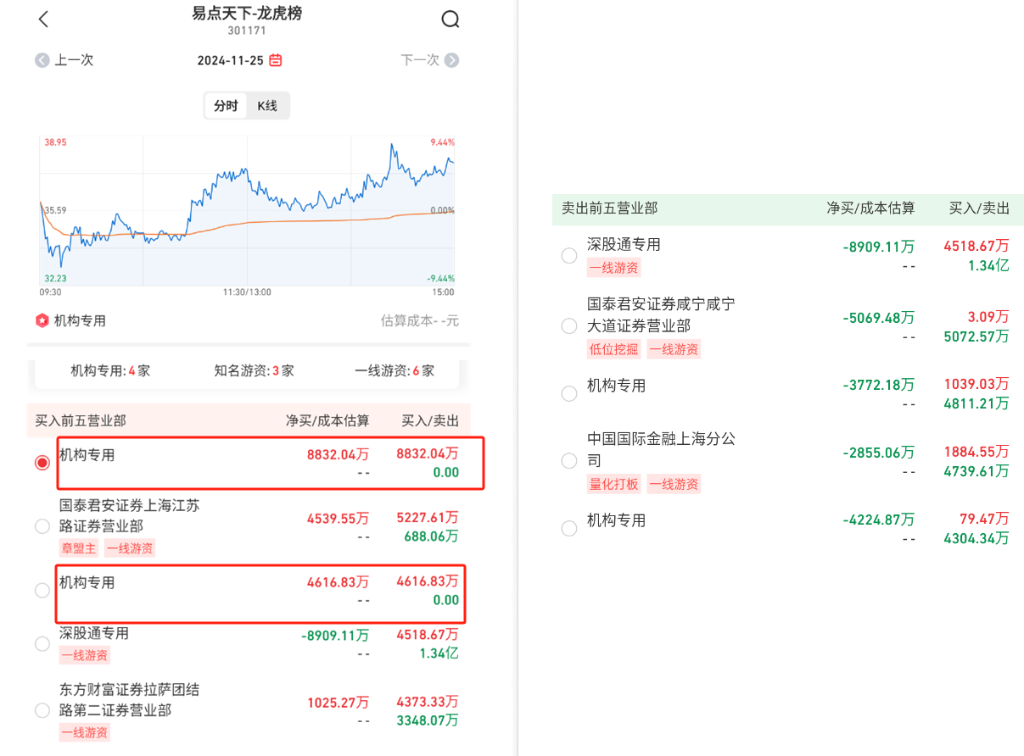Click the red 机构专用 hexagon icon
The height and width of the screenshot is (756, 1024).
[x=42, y=321]
